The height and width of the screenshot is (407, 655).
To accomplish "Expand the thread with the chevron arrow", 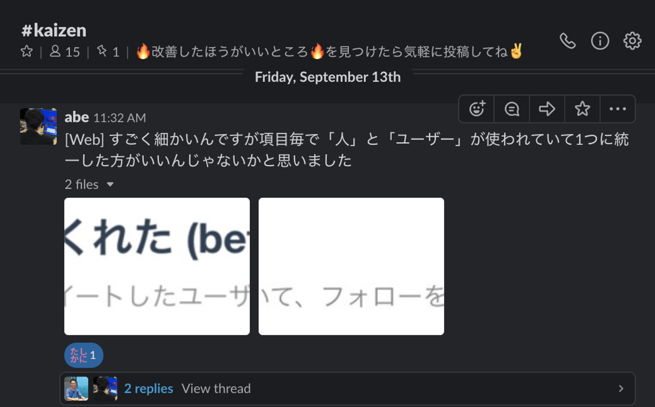I will 621,388.
